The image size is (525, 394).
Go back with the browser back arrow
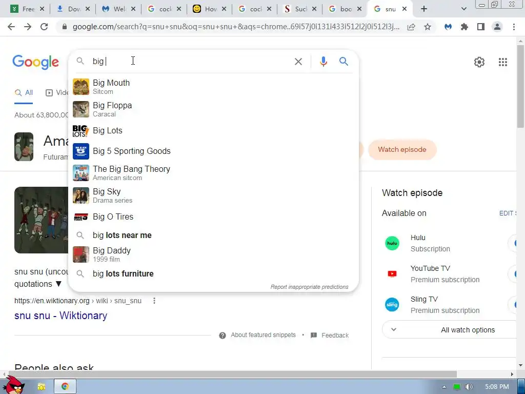[x=11, y=27]
